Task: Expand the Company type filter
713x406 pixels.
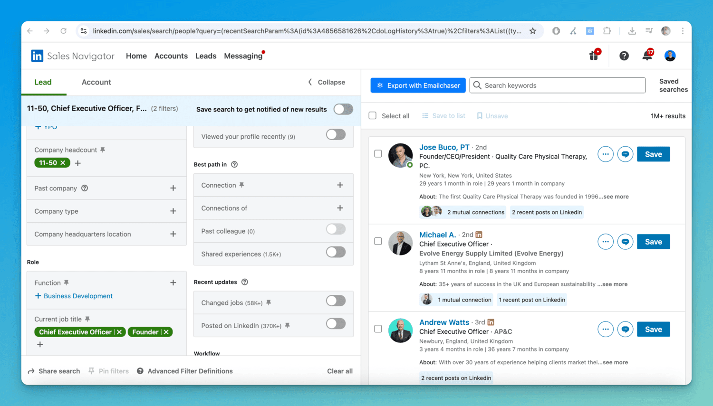Action: click(x=173, y=211)
